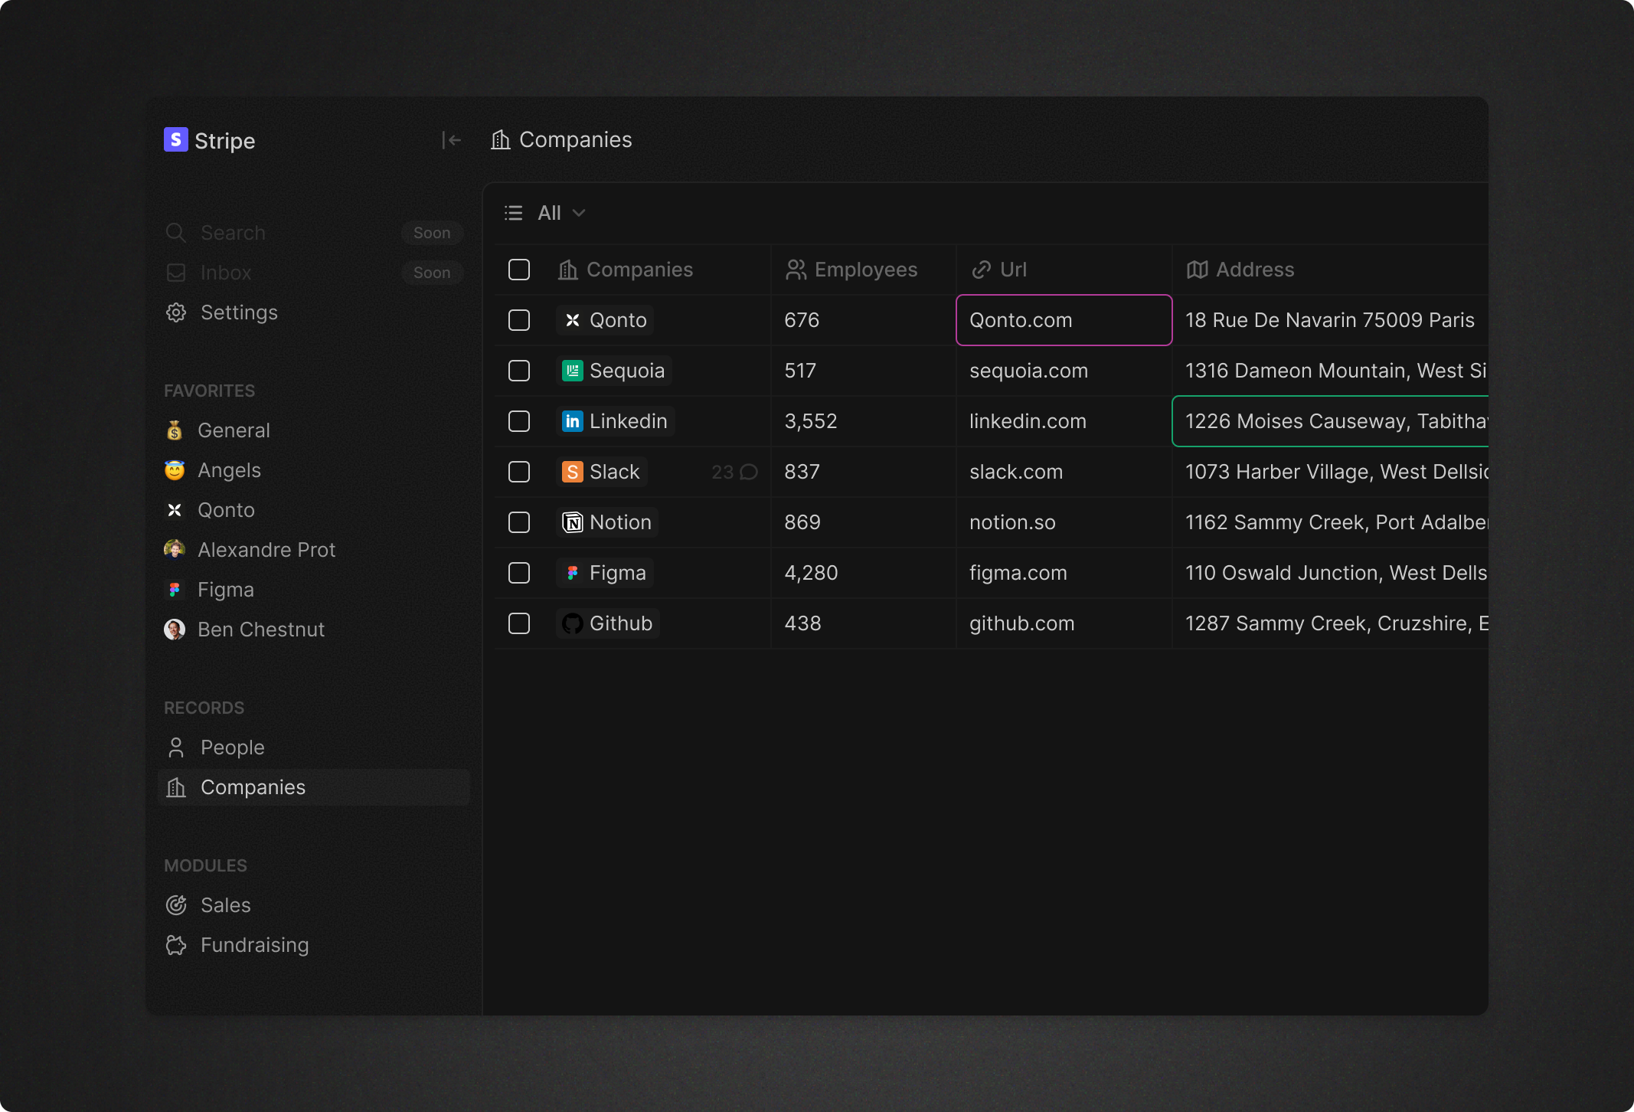Click the Stripe workspace logo
This screenshot has width=1634, height=1112.
coord(175,139)
